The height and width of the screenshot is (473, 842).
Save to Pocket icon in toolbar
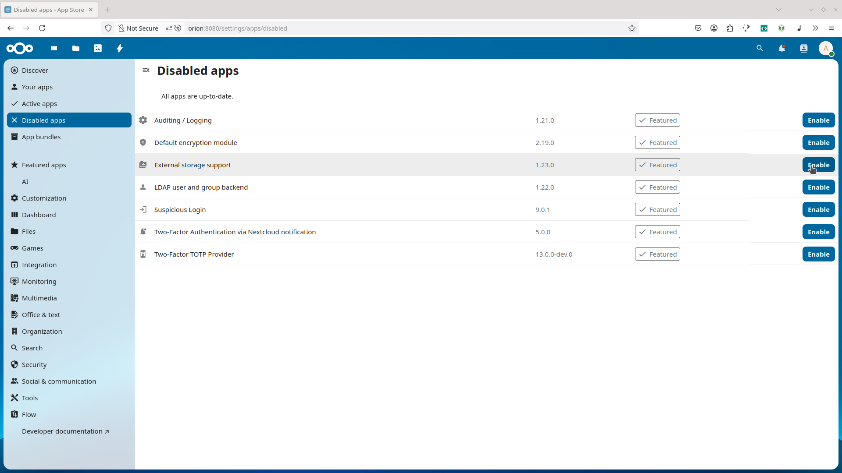point(698,28)
